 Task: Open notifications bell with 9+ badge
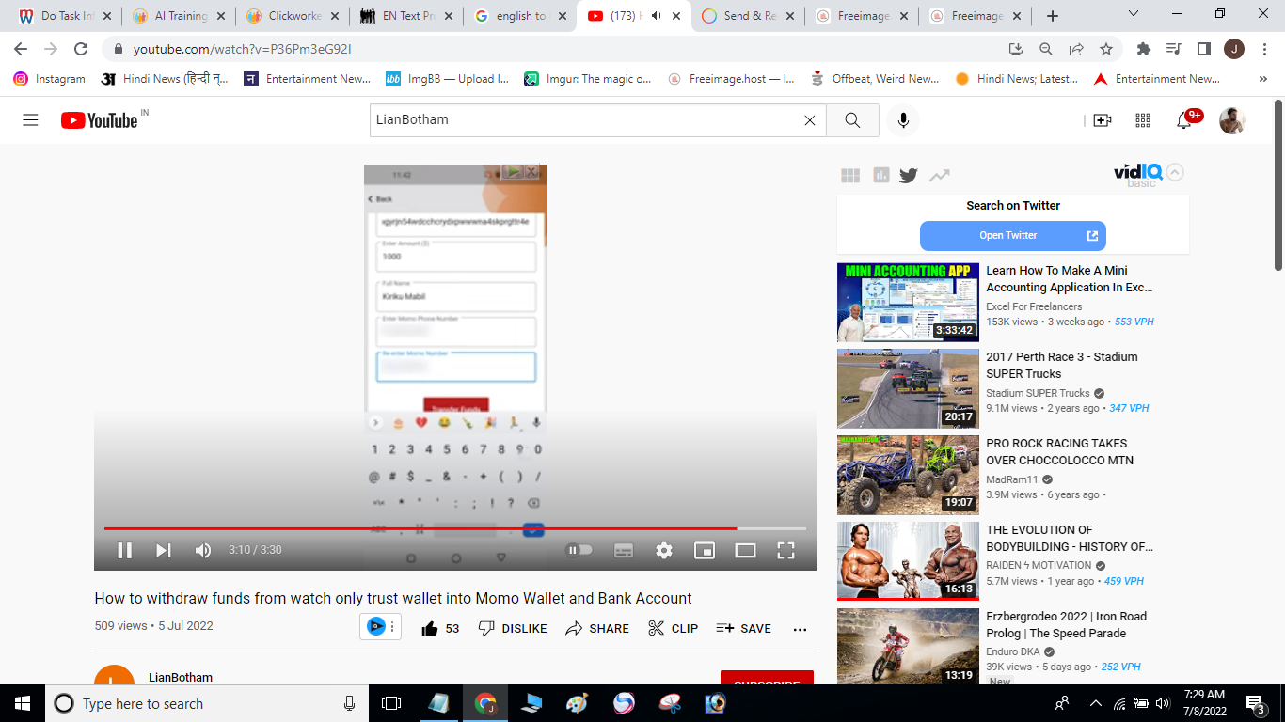[x=1184, y=120]
